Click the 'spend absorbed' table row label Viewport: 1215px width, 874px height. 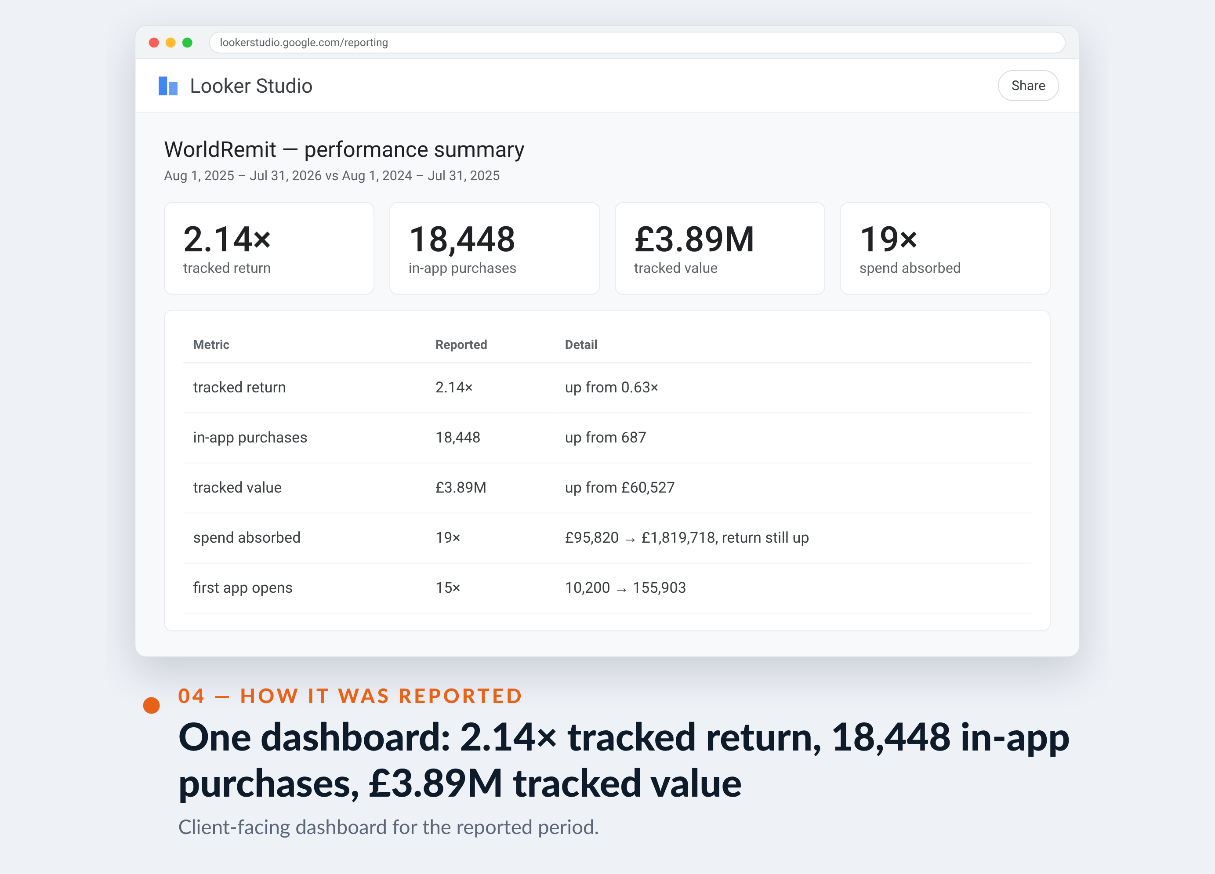click(x=247, y=537)
